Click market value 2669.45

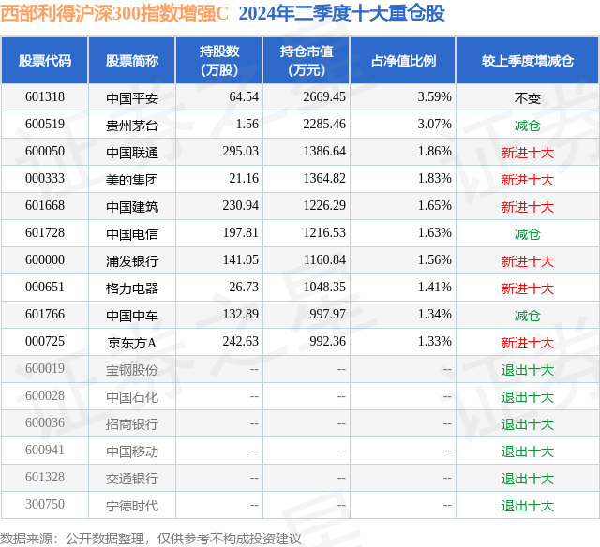coord(324,97)
